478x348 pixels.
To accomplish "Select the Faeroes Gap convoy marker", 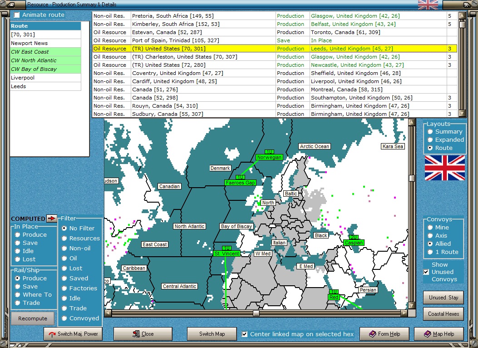I will click(x=240, y=182).
